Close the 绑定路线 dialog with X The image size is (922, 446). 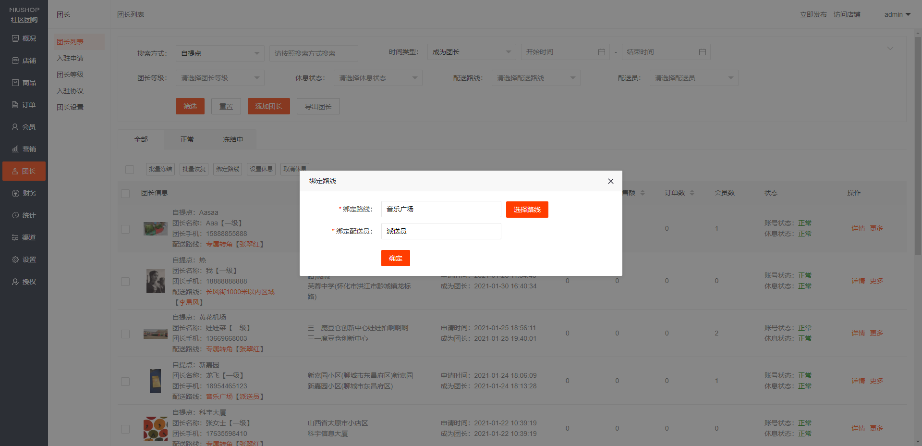(x=611, y=181)
